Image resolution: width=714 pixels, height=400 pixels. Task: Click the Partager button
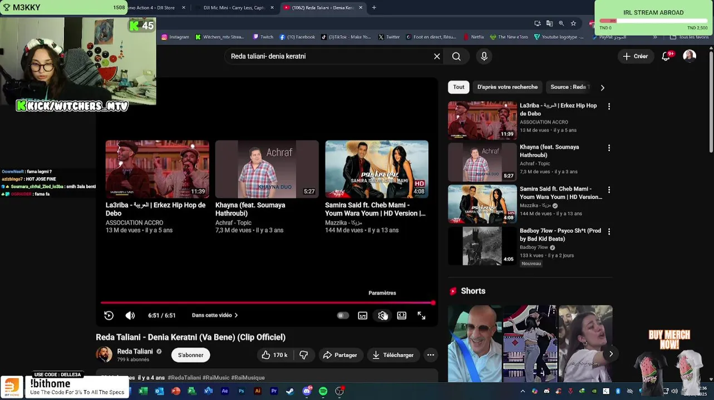(x=340, y=355)
